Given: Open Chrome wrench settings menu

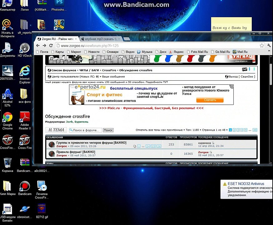Looking at the screenshot, I should 269,45.
